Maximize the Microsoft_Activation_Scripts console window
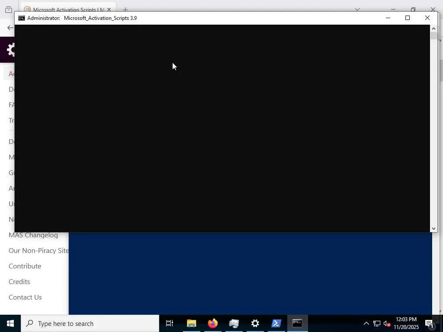443x332 pixels. (x=408, y=18)
